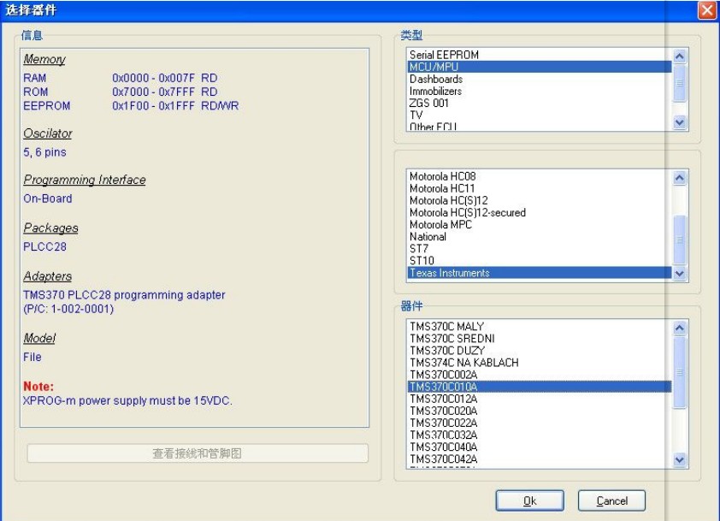
Task: Select TMS370C042A device
Action: (539, 459)
